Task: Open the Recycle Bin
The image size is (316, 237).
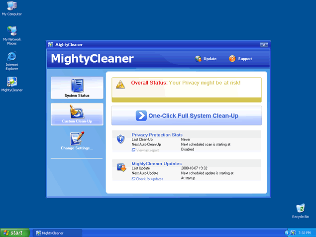Action: click(300, 209)
